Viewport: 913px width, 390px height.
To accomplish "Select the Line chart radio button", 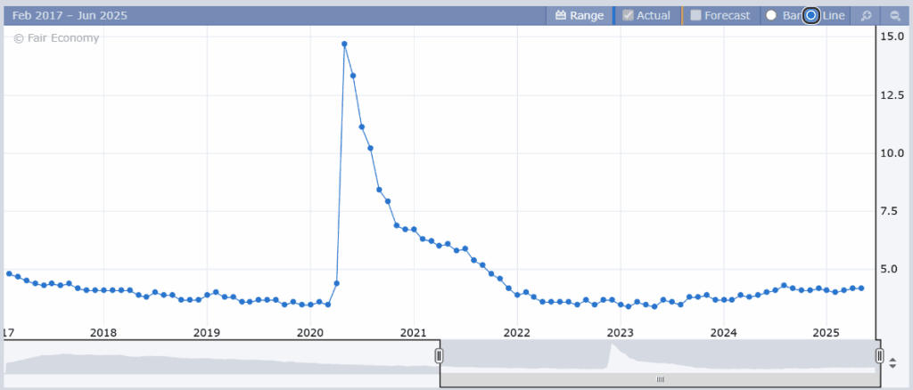I will point(811,16).
